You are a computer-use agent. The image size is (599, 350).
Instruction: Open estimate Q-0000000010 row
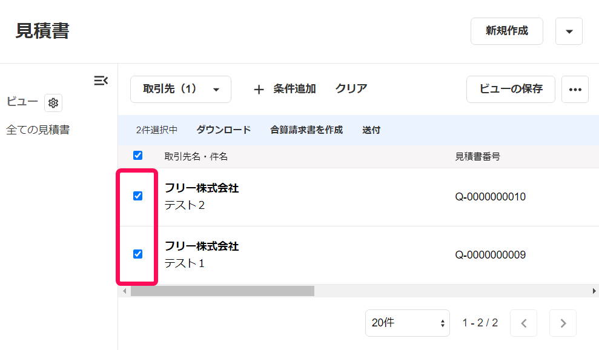tap(359, 197)
